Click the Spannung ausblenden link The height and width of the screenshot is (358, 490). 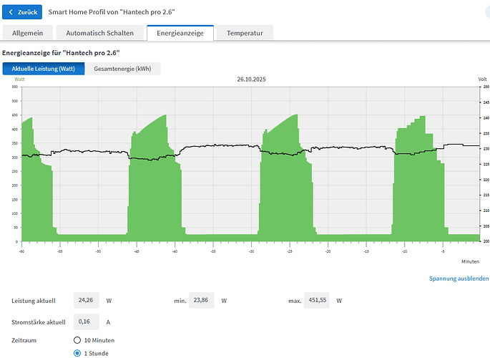[x=459, y=278]
